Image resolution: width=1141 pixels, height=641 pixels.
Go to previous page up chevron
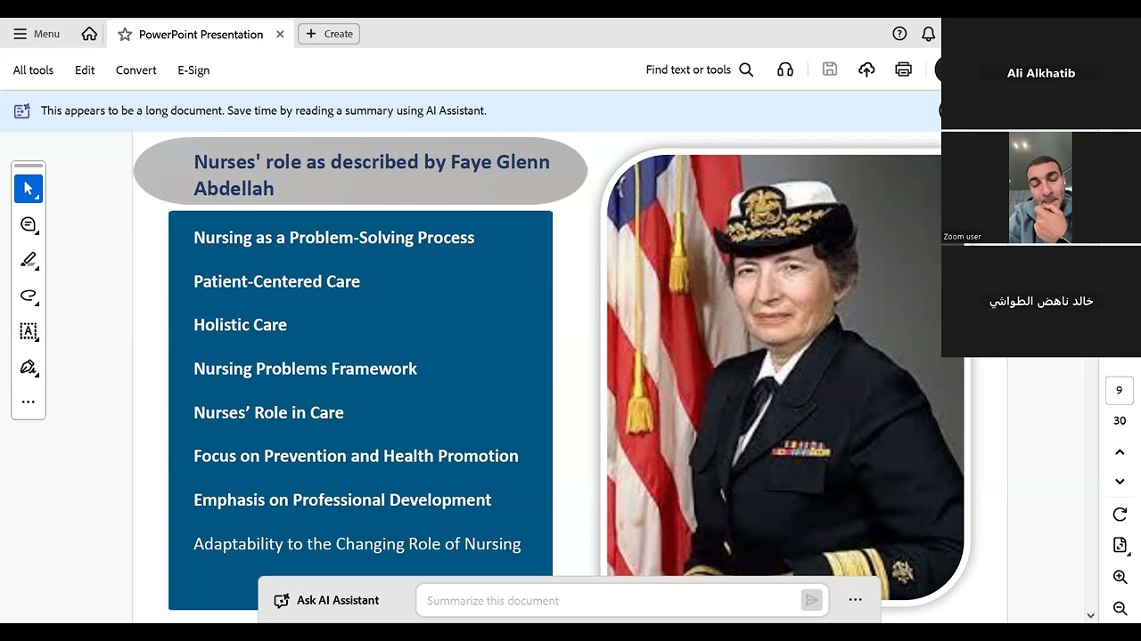click(x=1120, y=452)
